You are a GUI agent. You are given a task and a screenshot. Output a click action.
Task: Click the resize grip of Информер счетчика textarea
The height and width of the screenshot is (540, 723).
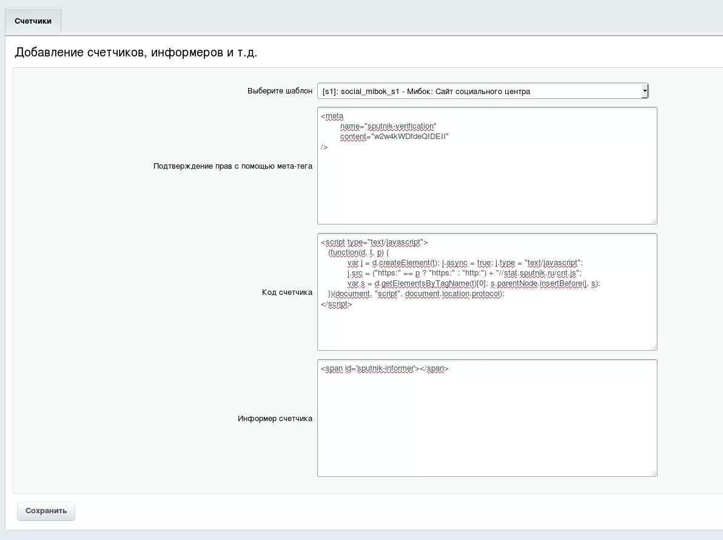click(x=654, y=474)
